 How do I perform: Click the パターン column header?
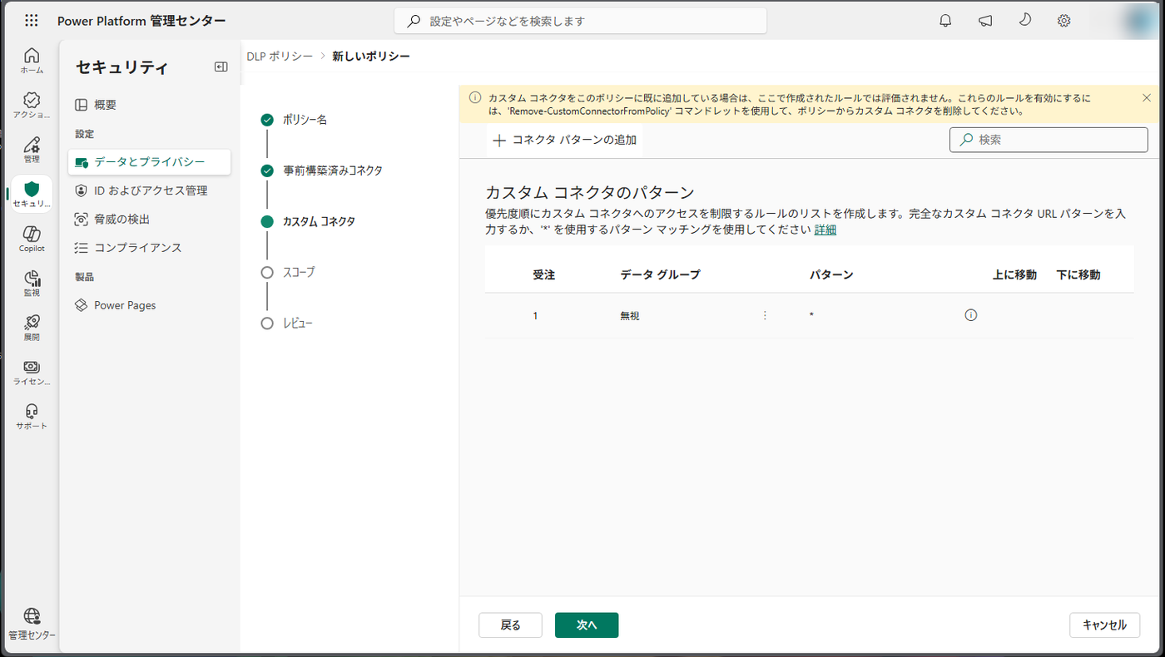831,274
